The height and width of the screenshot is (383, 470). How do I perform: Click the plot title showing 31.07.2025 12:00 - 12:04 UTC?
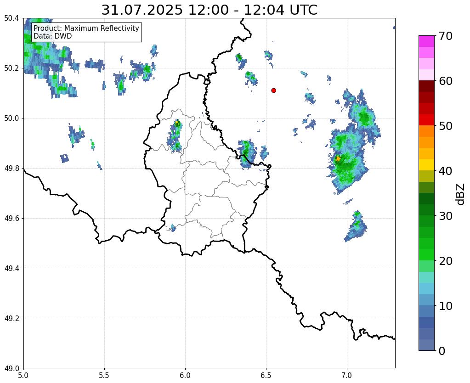point(209,10)
